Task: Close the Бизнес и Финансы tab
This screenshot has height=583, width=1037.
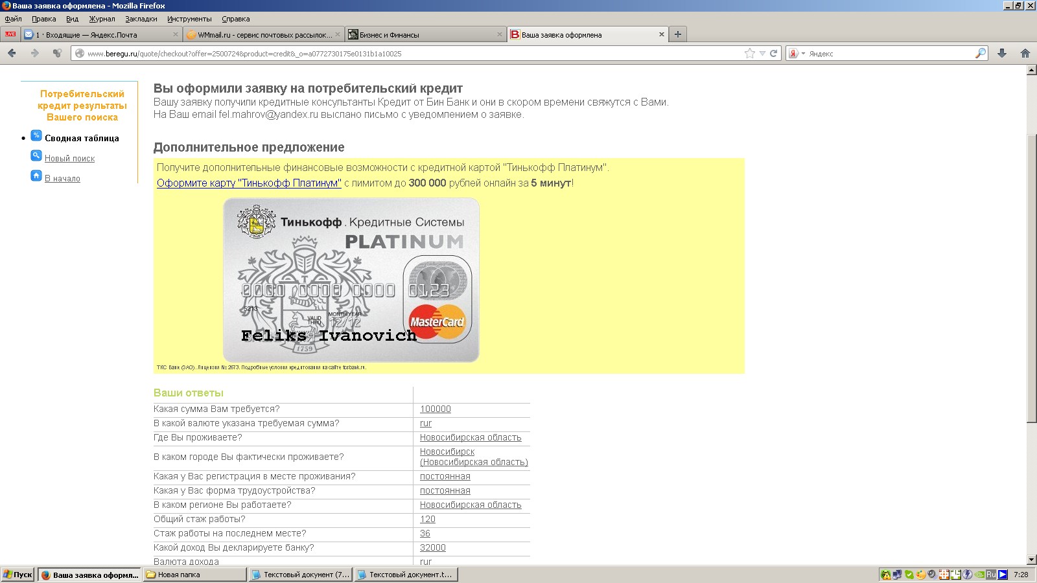Action: pos(500,34)
